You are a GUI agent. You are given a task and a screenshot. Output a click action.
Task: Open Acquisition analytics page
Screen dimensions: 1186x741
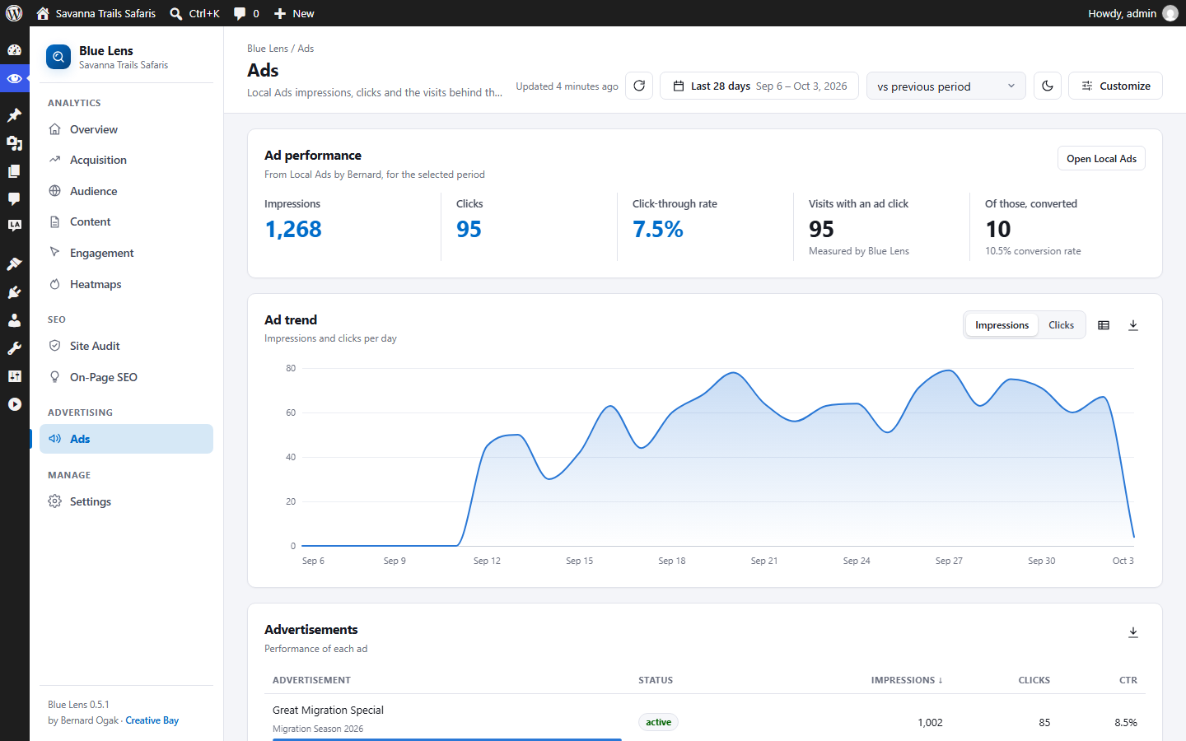(126, 160)
